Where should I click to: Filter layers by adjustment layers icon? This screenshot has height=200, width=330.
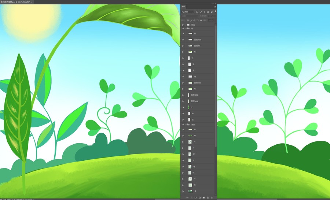(201, 12)
